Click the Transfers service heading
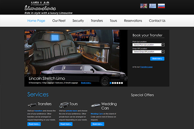This screenshot has height=129, width=194. pos(45,104)
